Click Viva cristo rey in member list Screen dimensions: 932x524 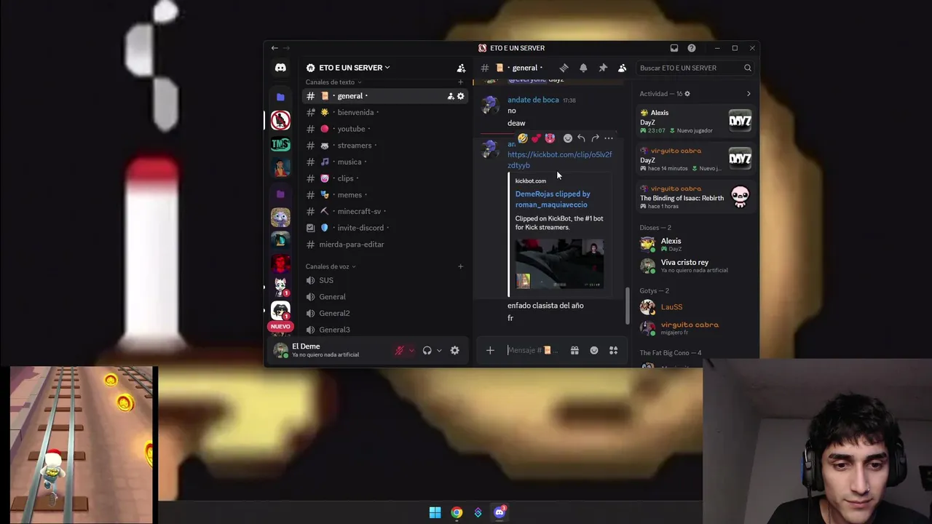point(684,262)
